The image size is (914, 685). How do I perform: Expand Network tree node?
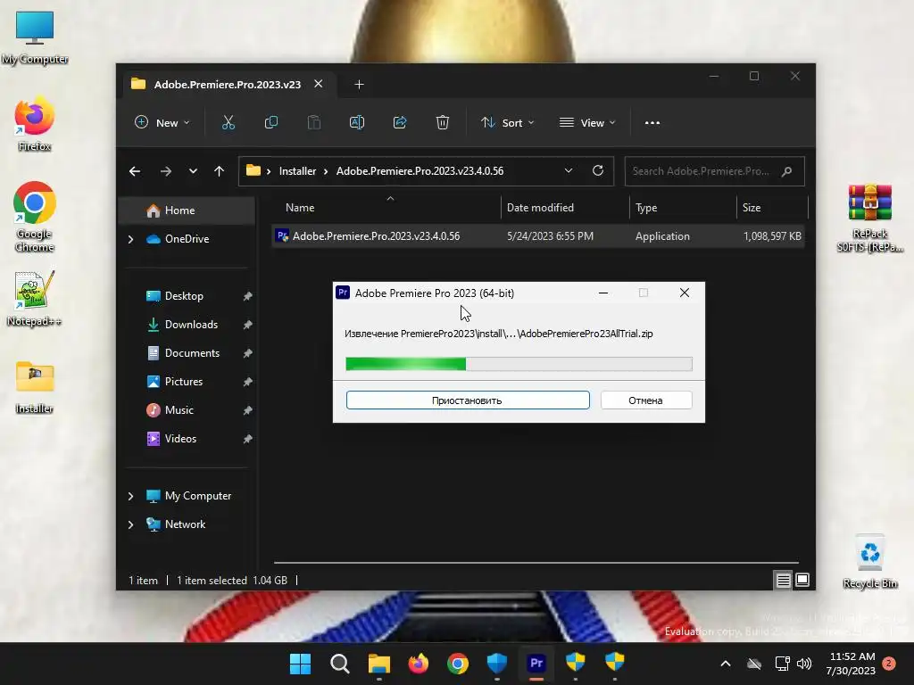130,524
